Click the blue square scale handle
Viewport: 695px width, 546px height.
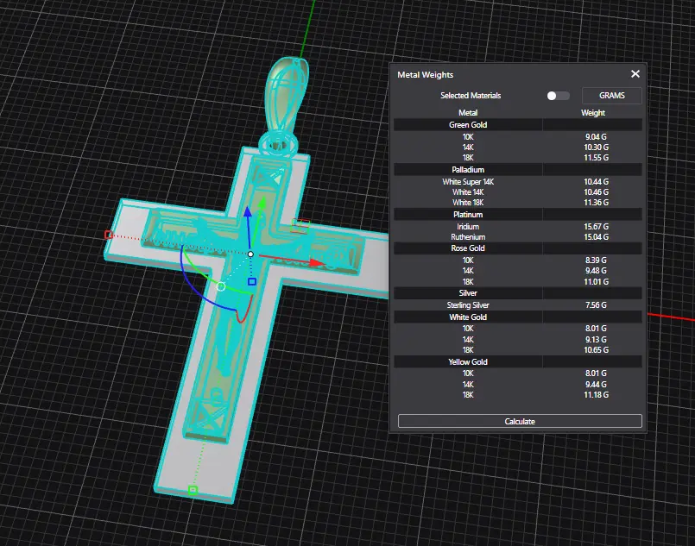pyautogui.click(x=252, y=281)
